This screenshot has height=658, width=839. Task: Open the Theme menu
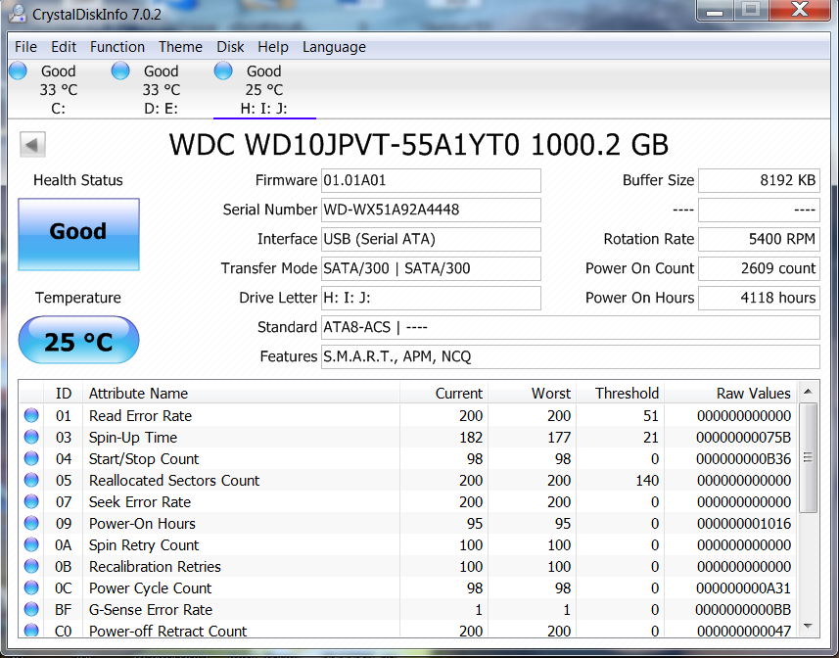click(180, 47)
